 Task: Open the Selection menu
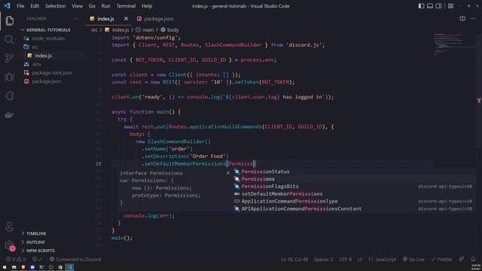(55, 6)
